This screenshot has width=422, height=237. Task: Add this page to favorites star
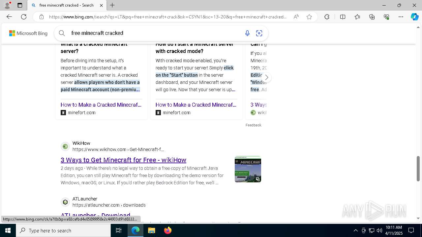(309, 17)
